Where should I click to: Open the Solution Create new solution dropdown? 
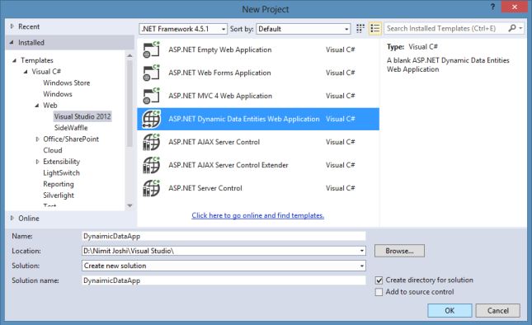point(362,266)
